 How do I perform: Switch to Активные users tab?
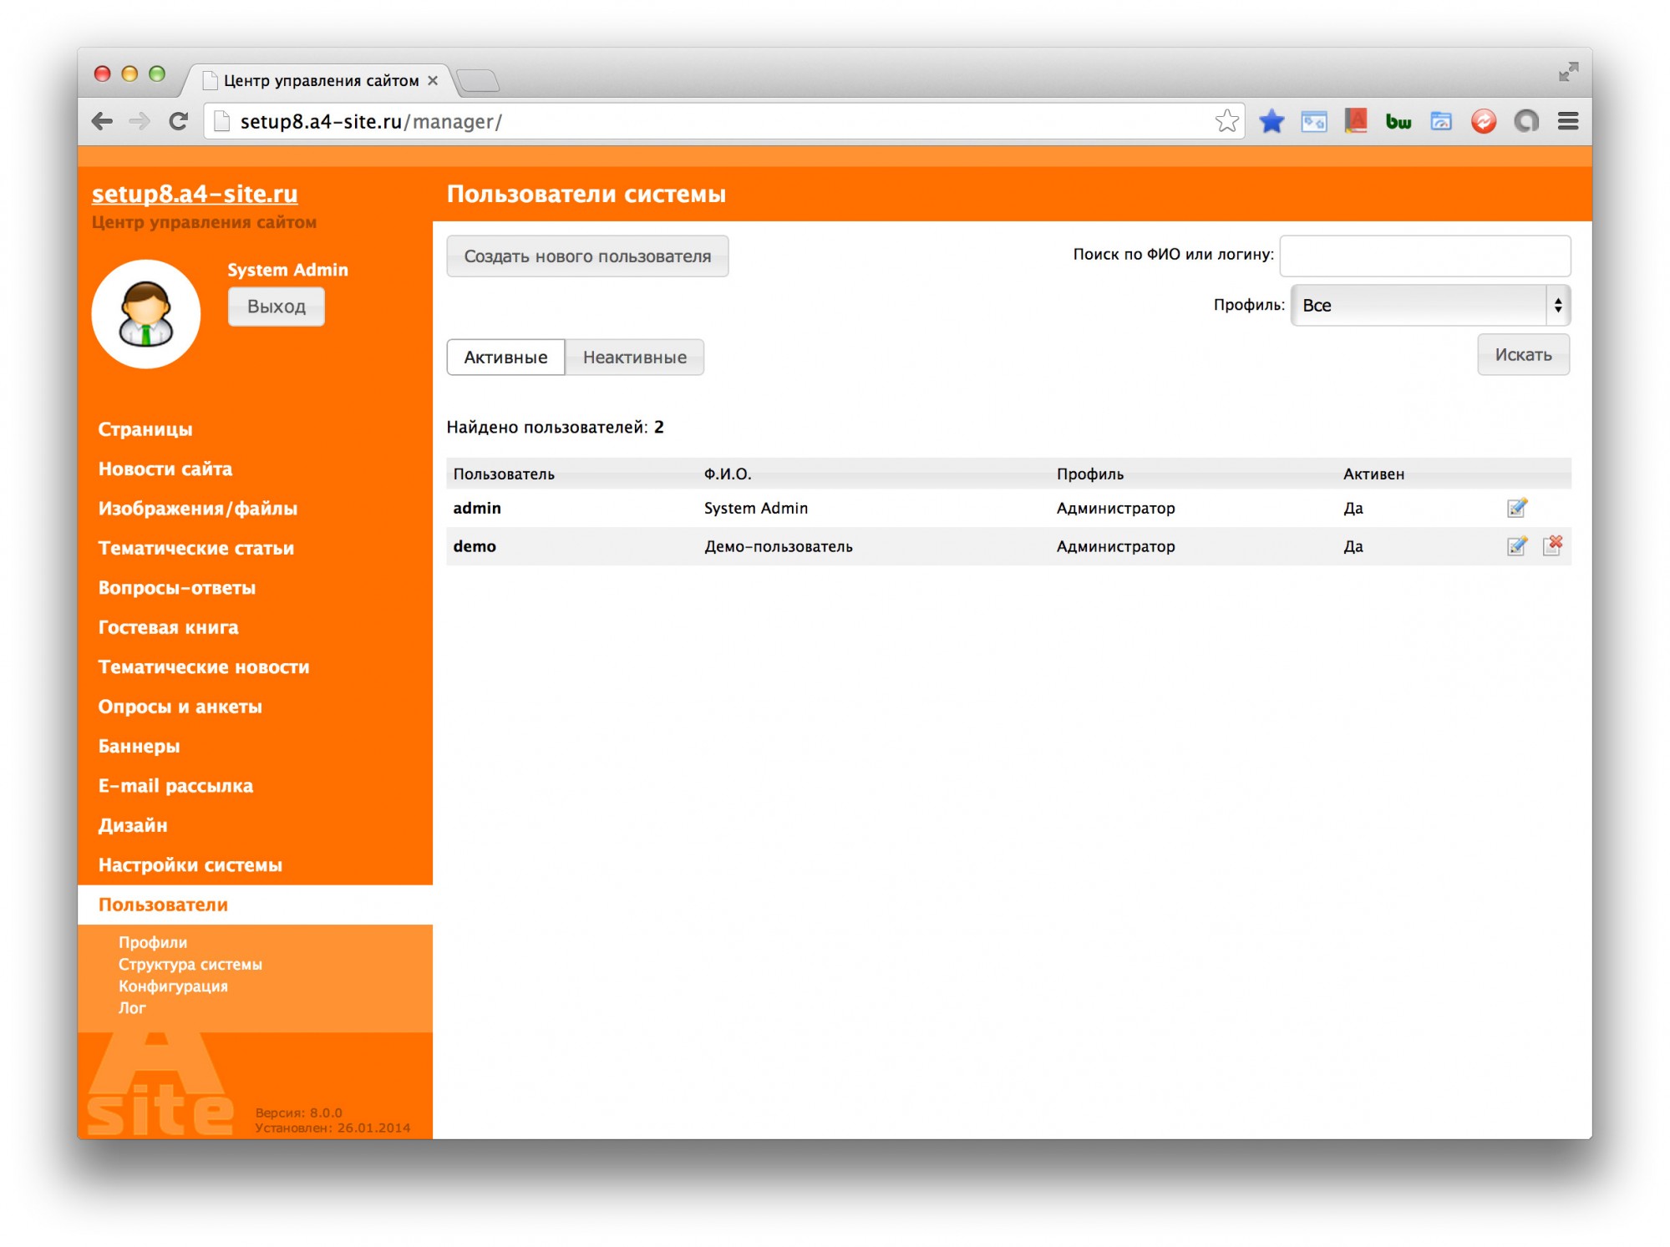point(505,357)
